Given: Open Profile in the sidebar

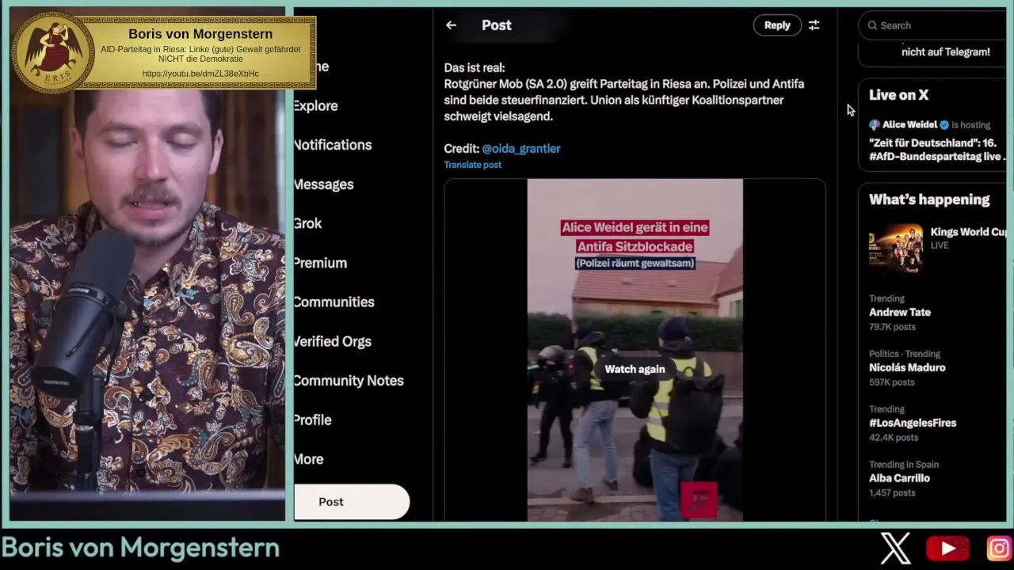Looking at the screenshot, I should [x=312, y=420].
